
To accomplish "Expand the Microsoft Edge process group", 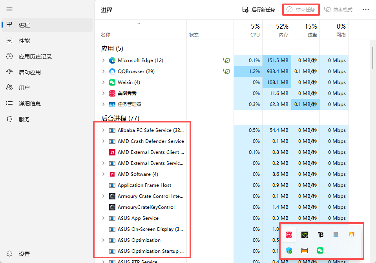I will click(103, 60).
